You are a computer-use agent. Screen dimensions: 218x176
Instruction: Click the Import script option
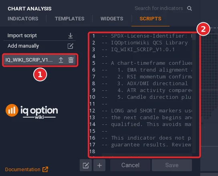40,36
